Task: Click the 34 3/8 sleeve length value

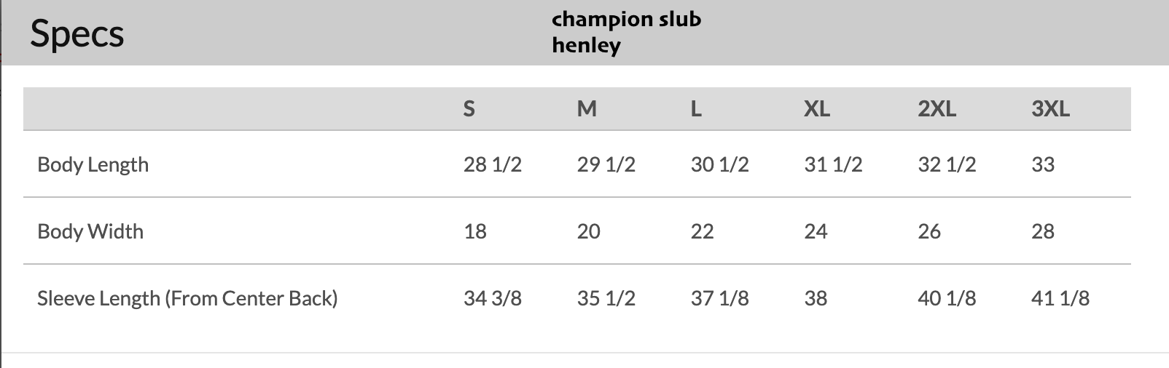Action: [x=493, y=298]
